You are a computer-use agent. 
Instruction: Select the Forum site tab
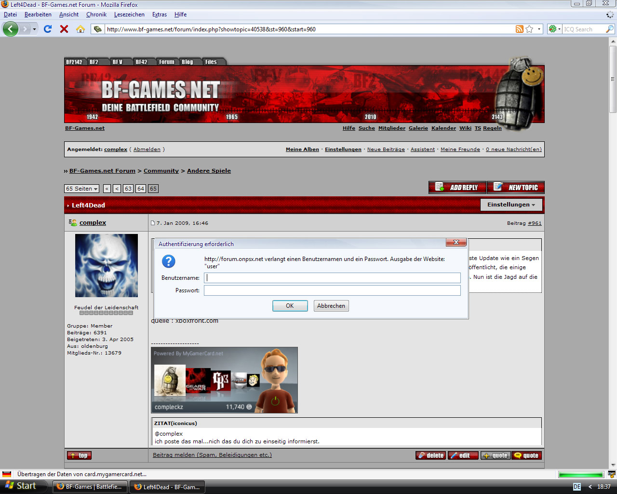[167, 62]
